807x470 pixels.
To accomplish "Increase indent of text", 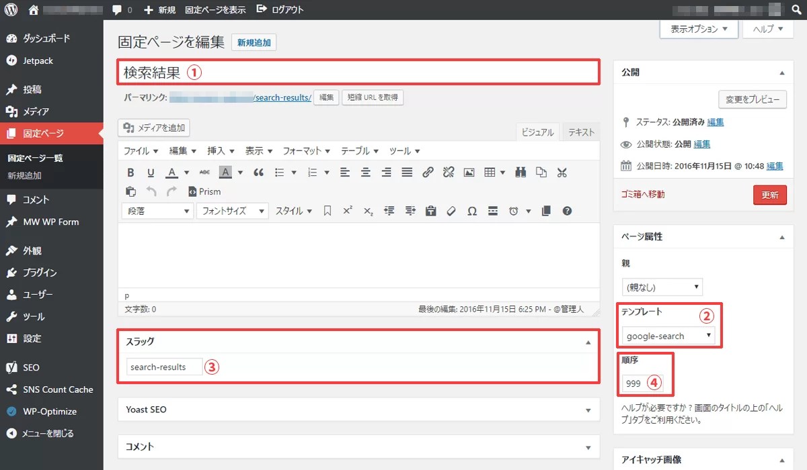I will 410,211.
